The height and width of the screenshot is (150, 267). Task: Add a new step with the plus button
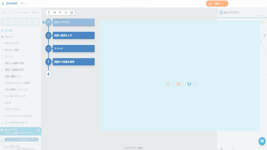(48, 74)
